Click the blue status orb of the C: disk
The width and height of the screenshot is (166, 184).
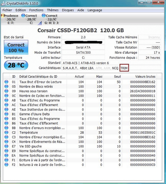(x=23, y=15)
